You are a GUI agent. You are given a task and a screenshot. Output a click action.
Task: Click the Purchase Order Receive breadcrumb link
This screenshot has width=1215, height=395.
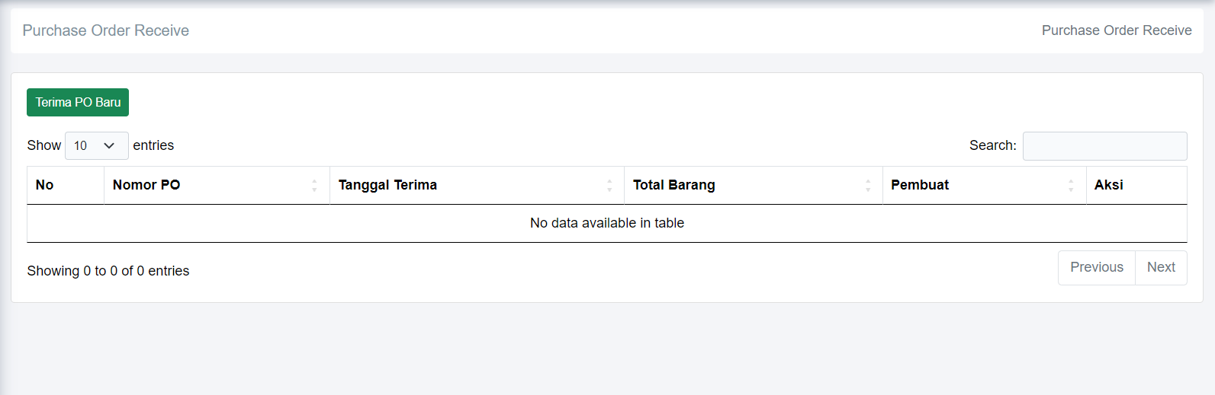1117,30
